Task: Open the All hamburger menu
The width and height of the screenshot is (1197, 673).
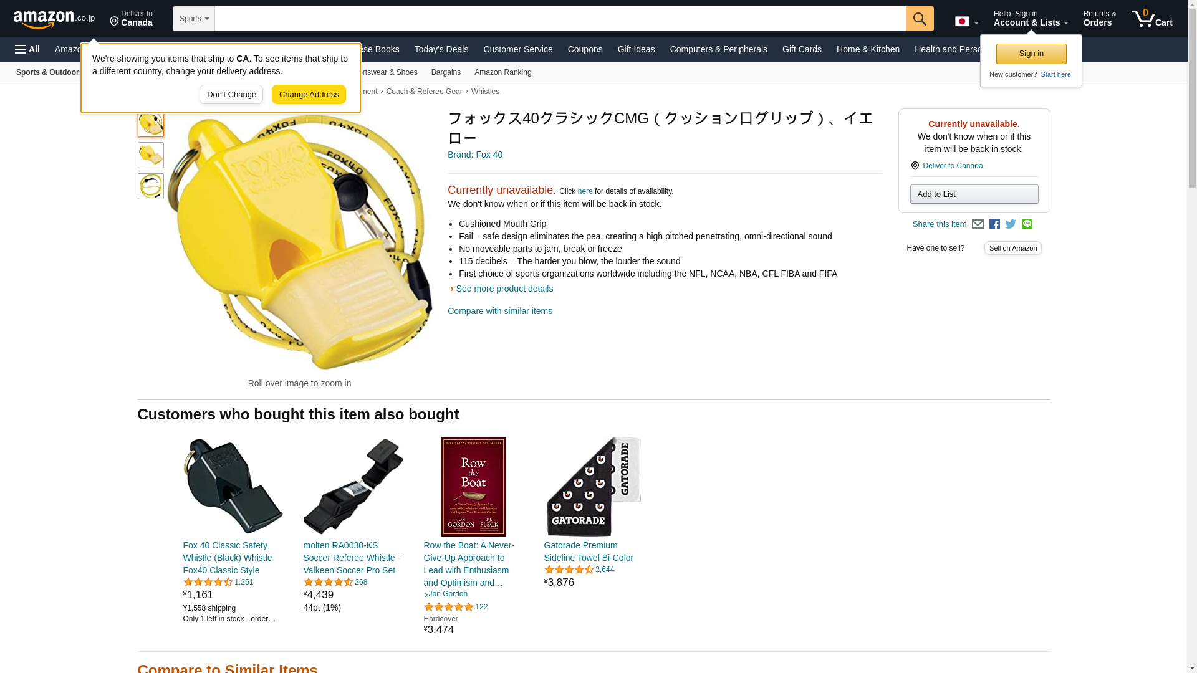Action: [27, 49]
